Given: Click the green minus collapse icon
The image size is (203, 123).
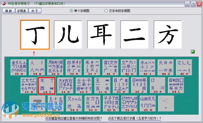Looking at the screenshot, I should (193, 52).
